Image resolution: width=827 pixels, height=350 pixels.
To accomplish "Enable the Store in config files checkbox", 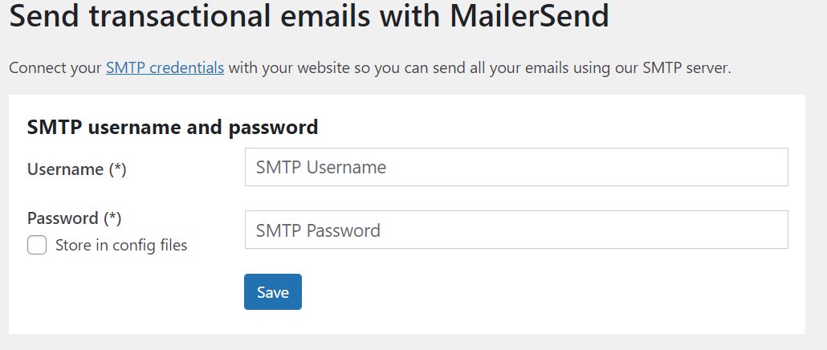I will point(37,245).
